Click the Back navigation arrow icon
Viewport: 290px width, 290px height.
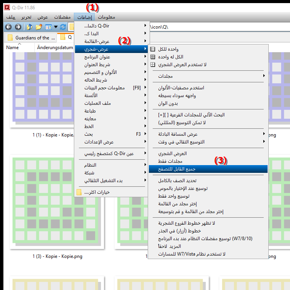pos(9,27)
